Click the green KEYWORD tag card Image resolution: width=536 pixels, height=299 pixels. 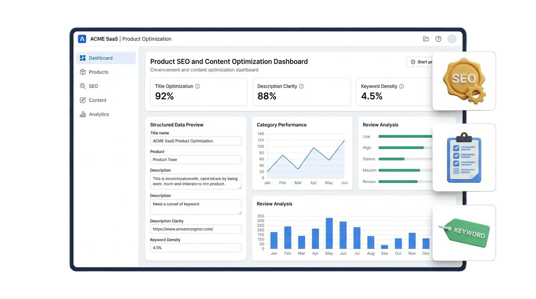coord(464,233)
